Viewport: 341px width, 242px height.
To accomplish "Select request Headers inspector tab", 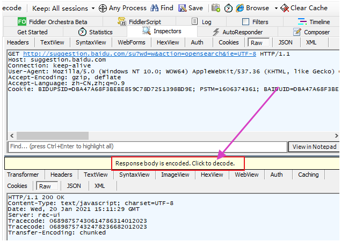I will (x=18, y=42).
